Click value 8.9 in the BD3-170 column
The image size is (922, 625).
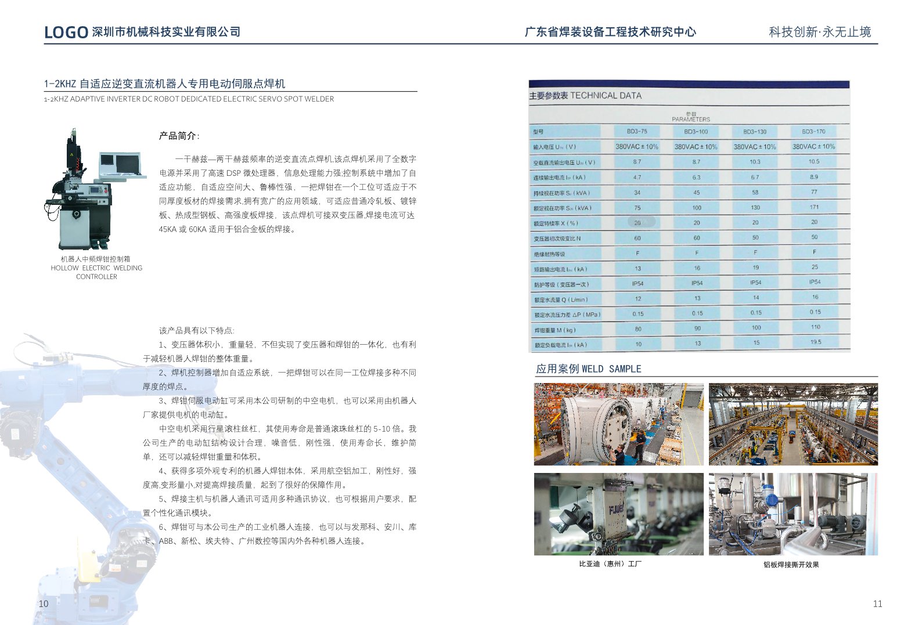coord(814,176)
